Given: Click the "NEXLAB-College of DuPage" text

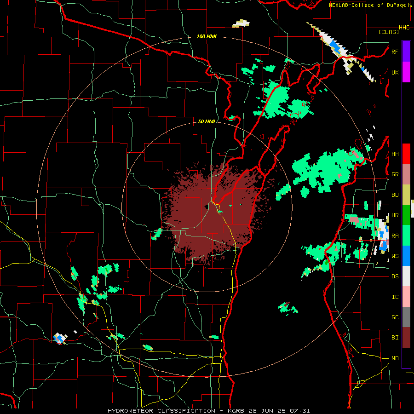Looking at the screenshot, I should pos(367,5).
